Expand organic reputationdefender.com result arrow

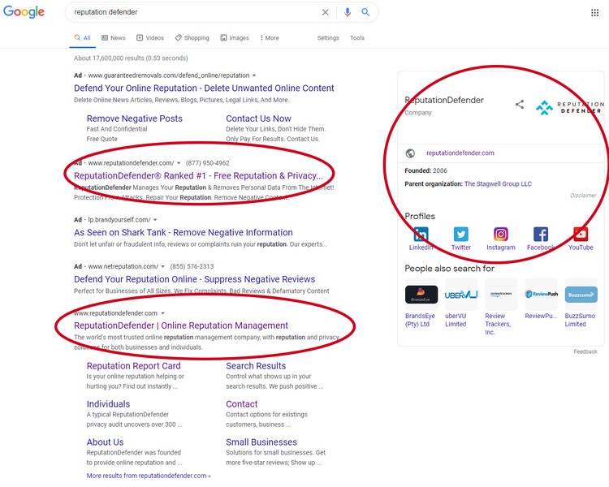point(162,313)
